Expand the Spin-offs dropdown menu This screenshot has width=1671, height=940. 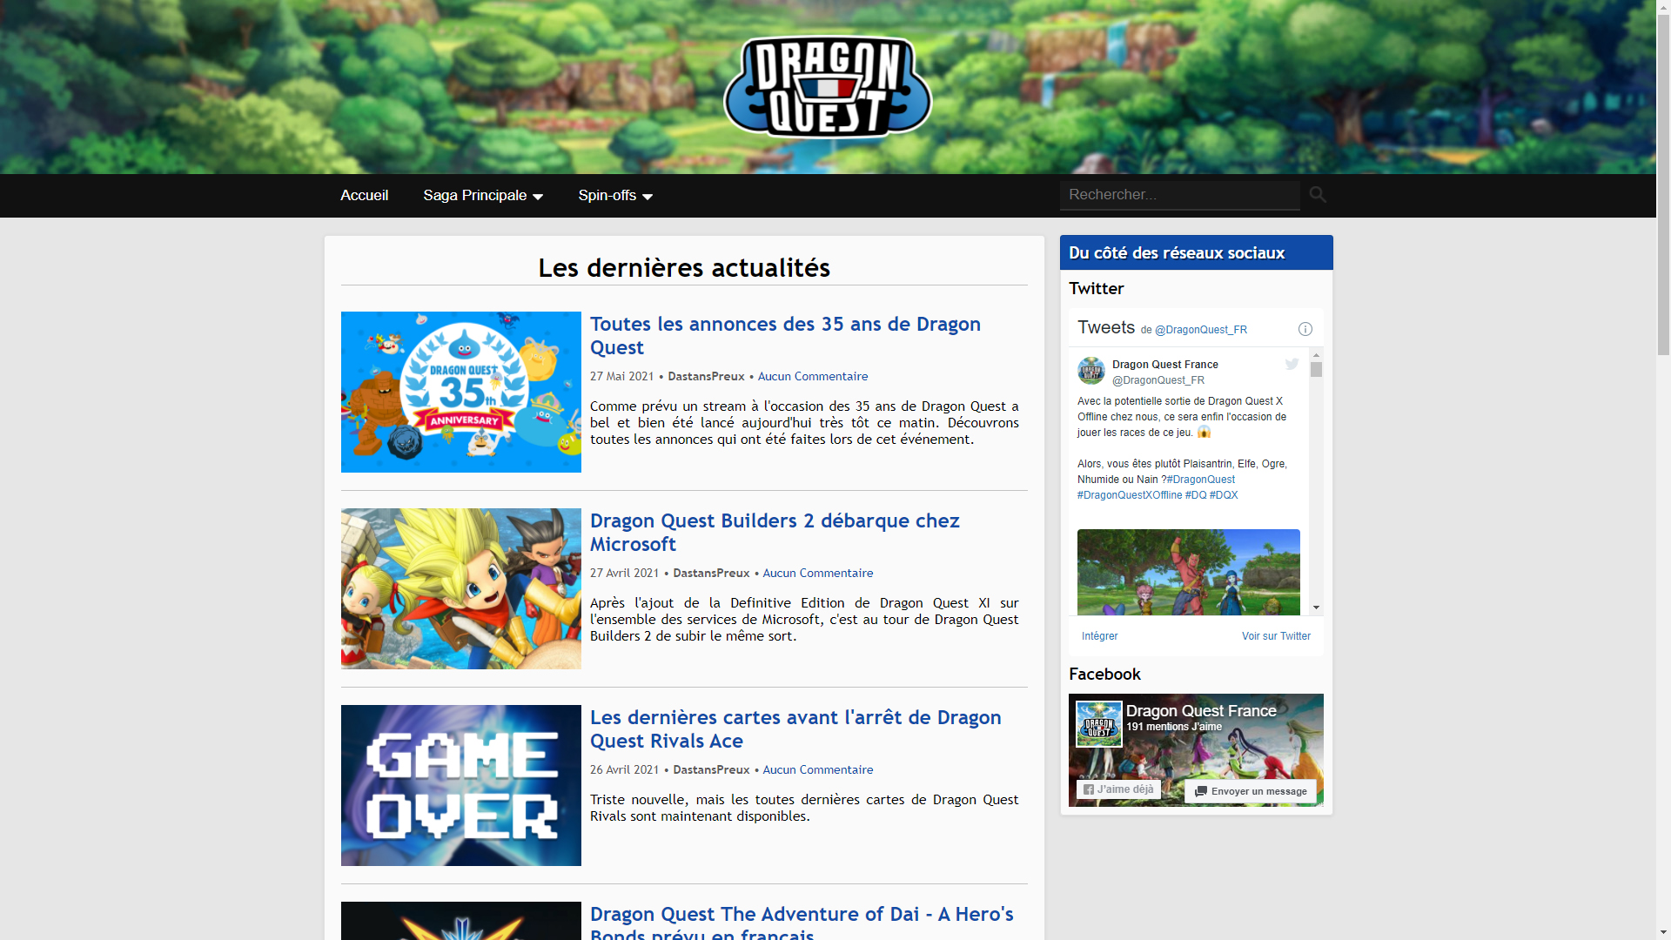(615, 196)
